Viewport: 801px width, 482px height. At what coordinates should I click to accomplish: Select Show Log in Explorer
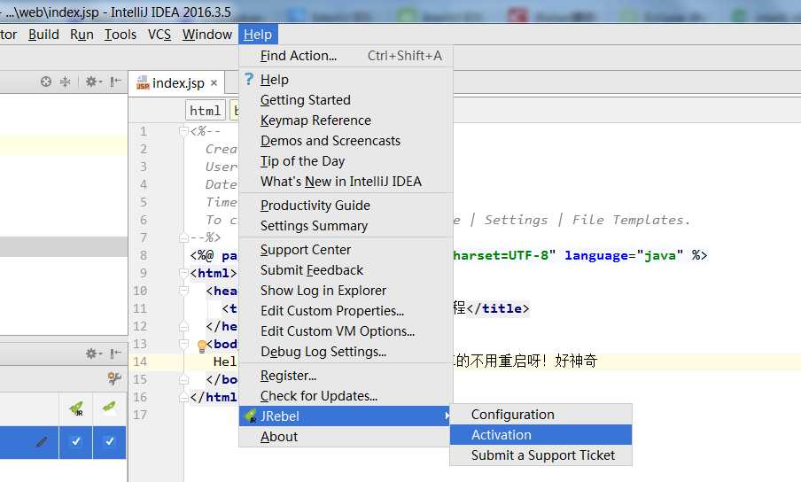(x=346, y=291)
